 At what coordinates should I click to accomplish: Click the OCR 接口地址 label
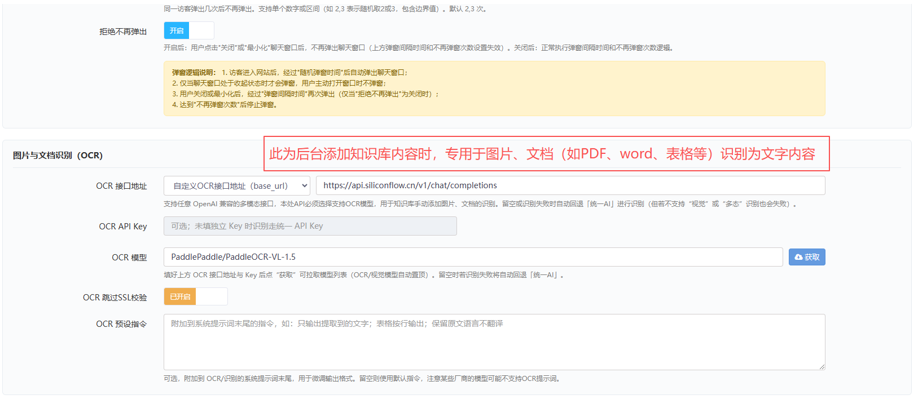point(121,186)
